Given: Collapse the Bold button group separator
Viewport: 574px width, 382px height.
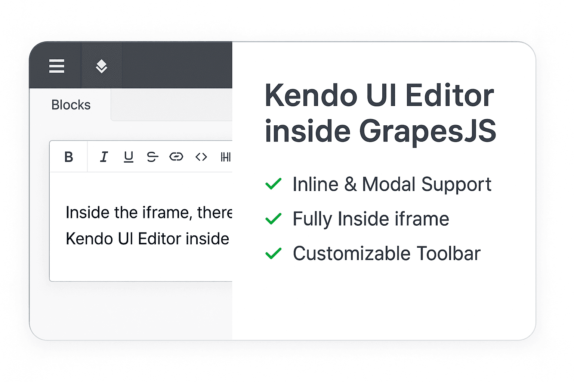Looking at the screenshot, I should pos(87,157).
